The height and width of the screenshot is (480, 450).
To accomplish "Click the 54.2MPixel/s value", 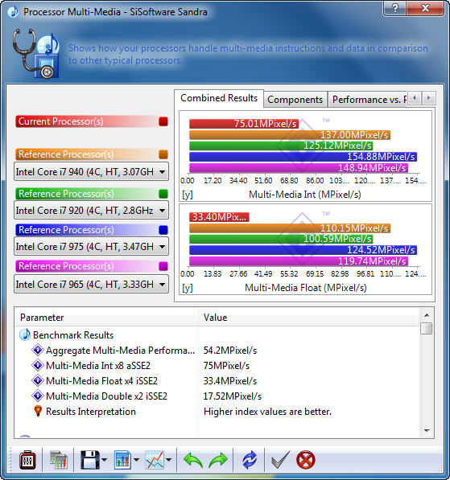I will click(x=230, y=351).
